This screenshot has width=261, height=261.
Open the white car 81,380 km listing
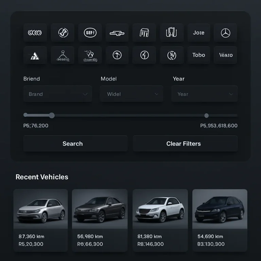point(160,220)
